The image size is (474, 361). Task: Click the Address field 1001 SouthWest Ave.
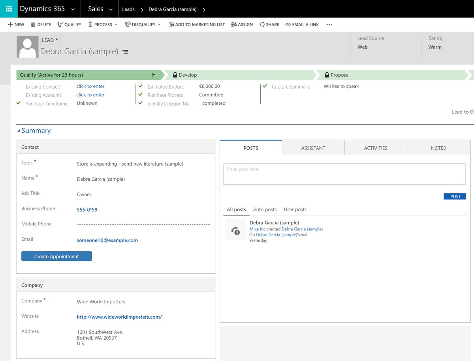pos(100,338)
